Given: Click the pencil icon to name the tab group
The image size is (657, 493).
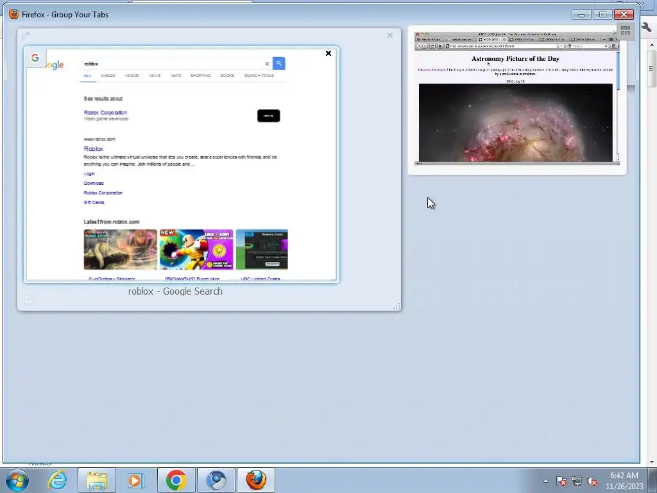Looking at the screenshot, I should (x=25, y=36).
